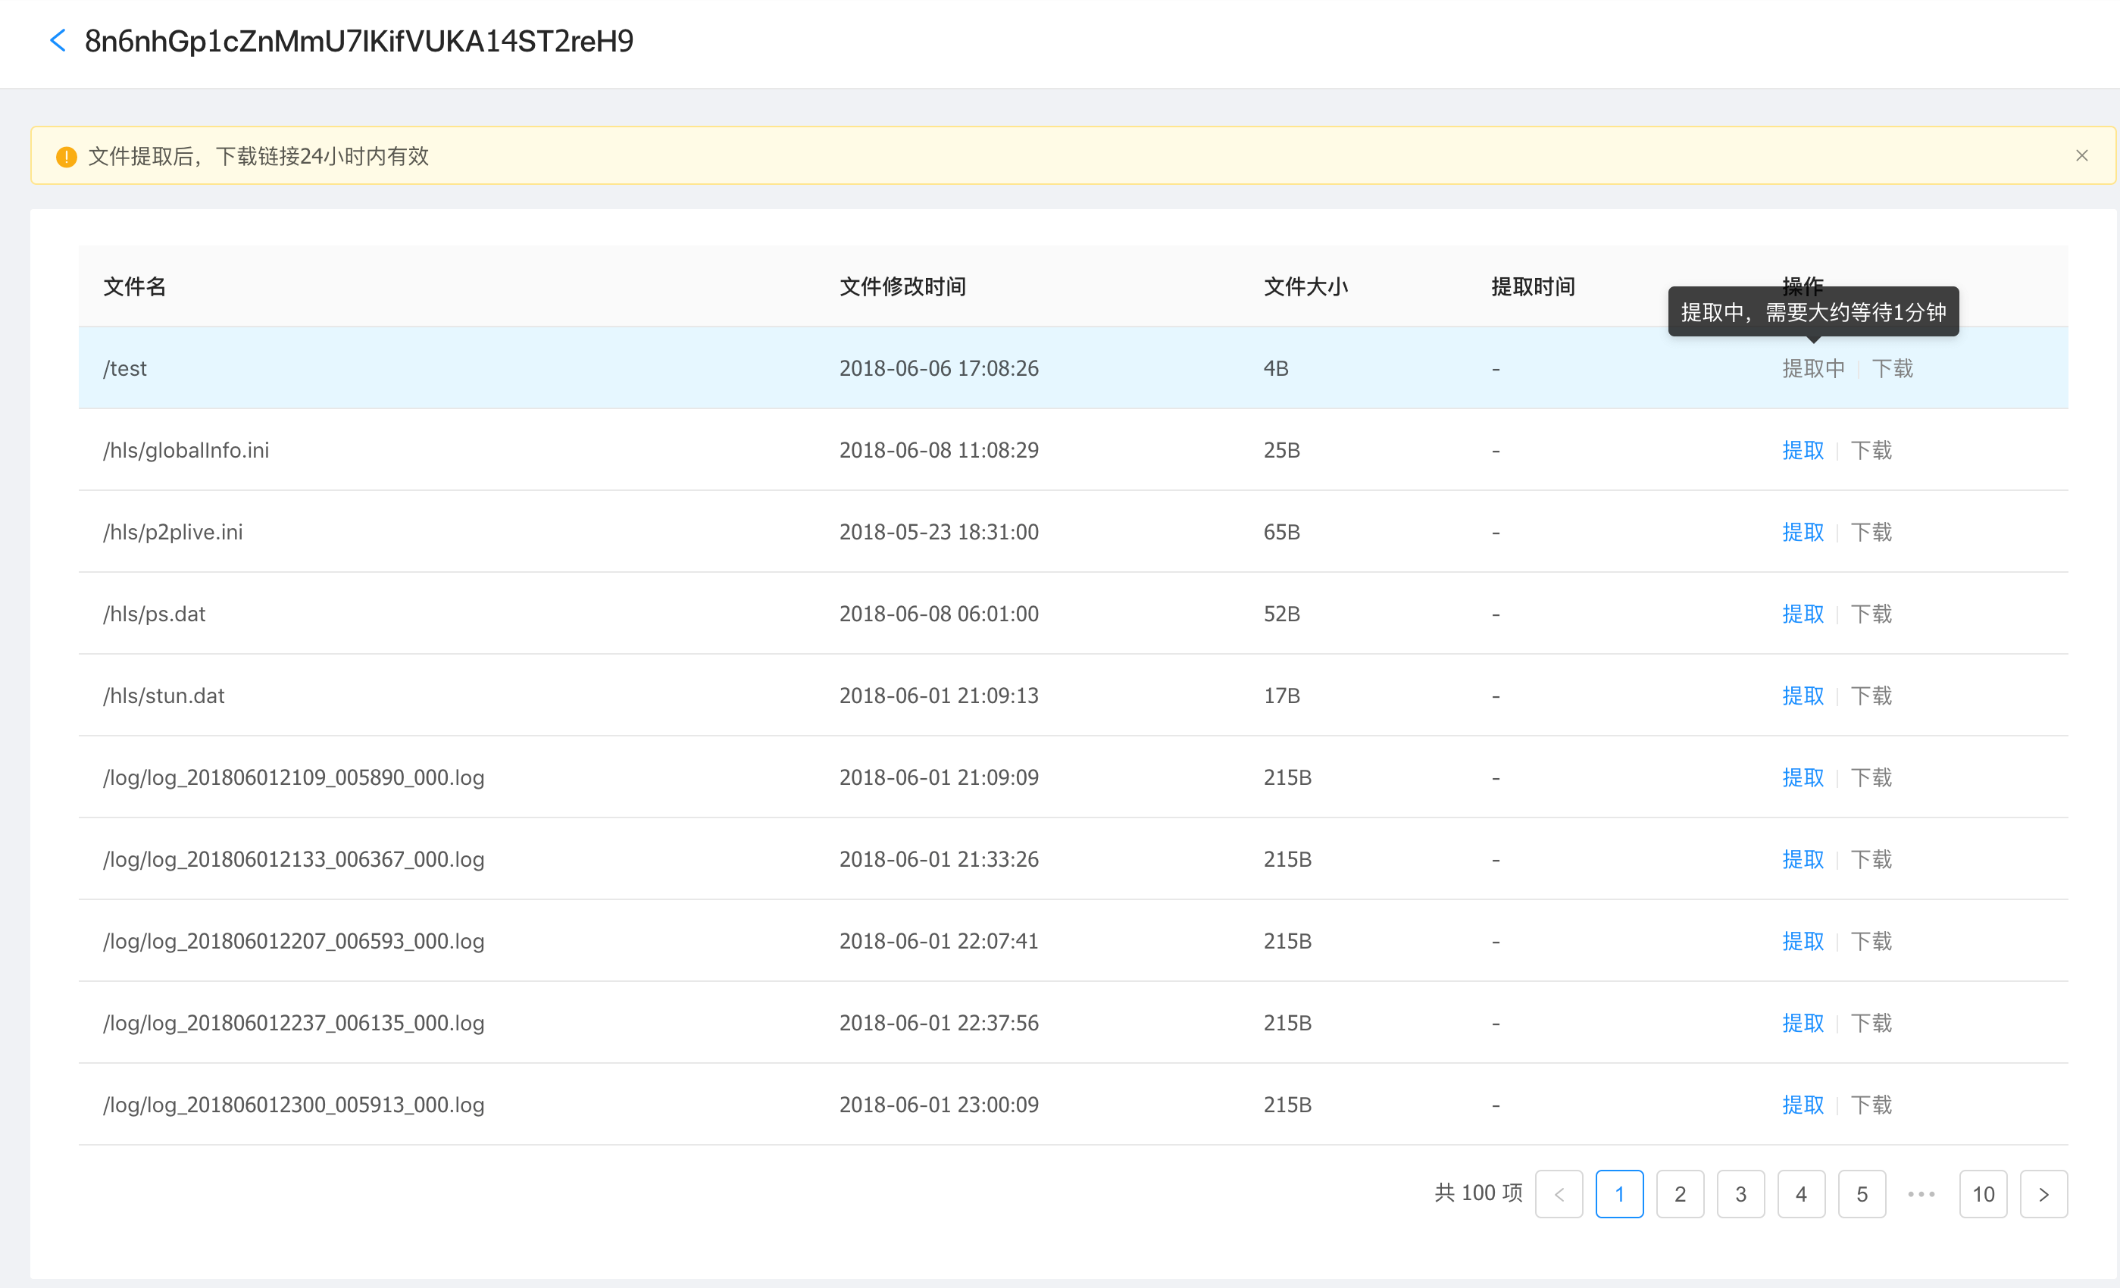Click the back arrow icon
The height and width of the screenshot is (1288, 2120).
pos(58,40)
